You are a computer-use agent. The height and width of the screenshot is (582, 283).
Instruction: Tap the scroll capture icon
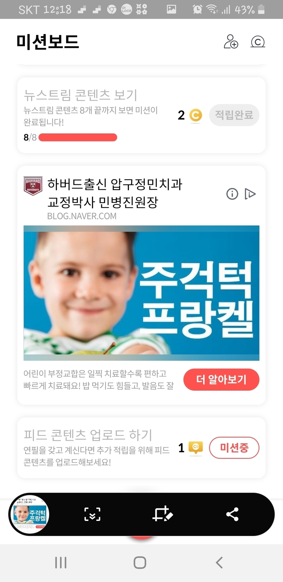tap(92, 514)
